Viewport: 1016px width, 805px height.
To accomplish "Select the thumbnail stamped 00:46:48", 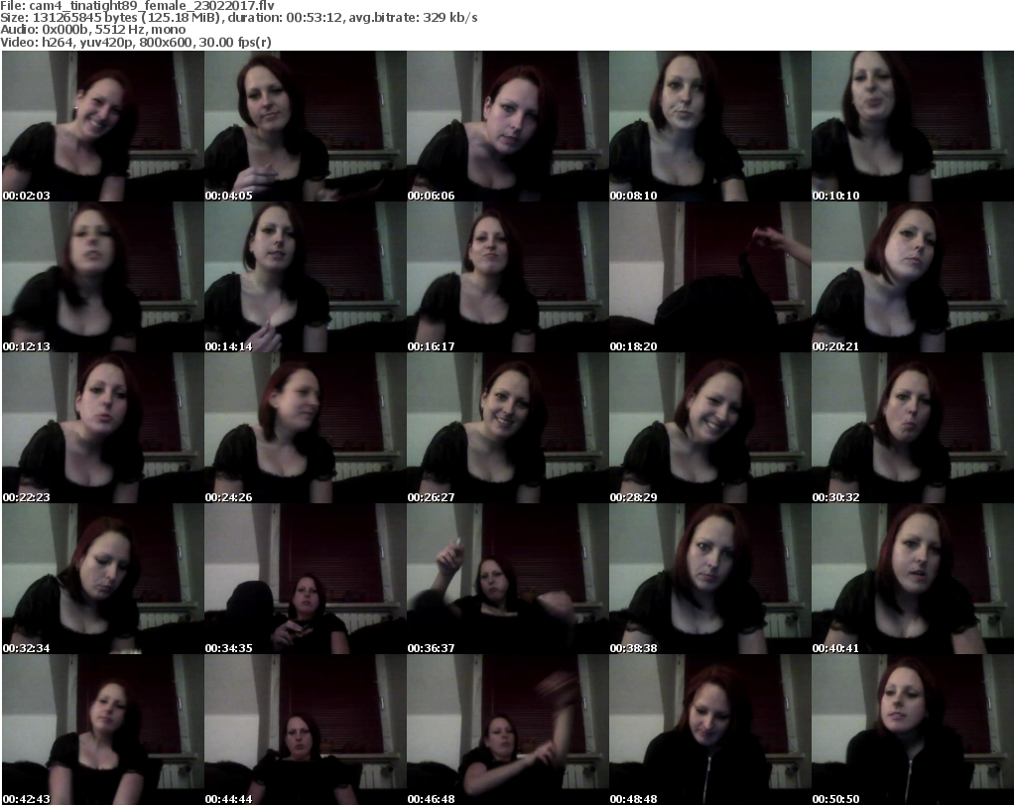I will point(507,730).
